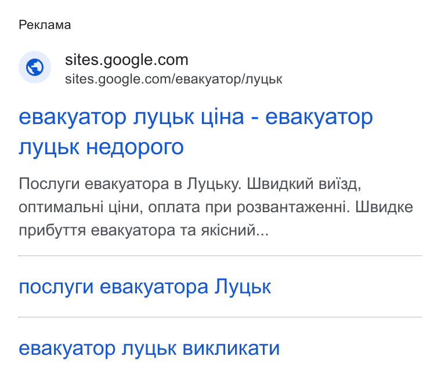Click divider line above "послуги евакуатора Луцьк"
The width and height of the screenshot is (441, 378).
(220, 256)
